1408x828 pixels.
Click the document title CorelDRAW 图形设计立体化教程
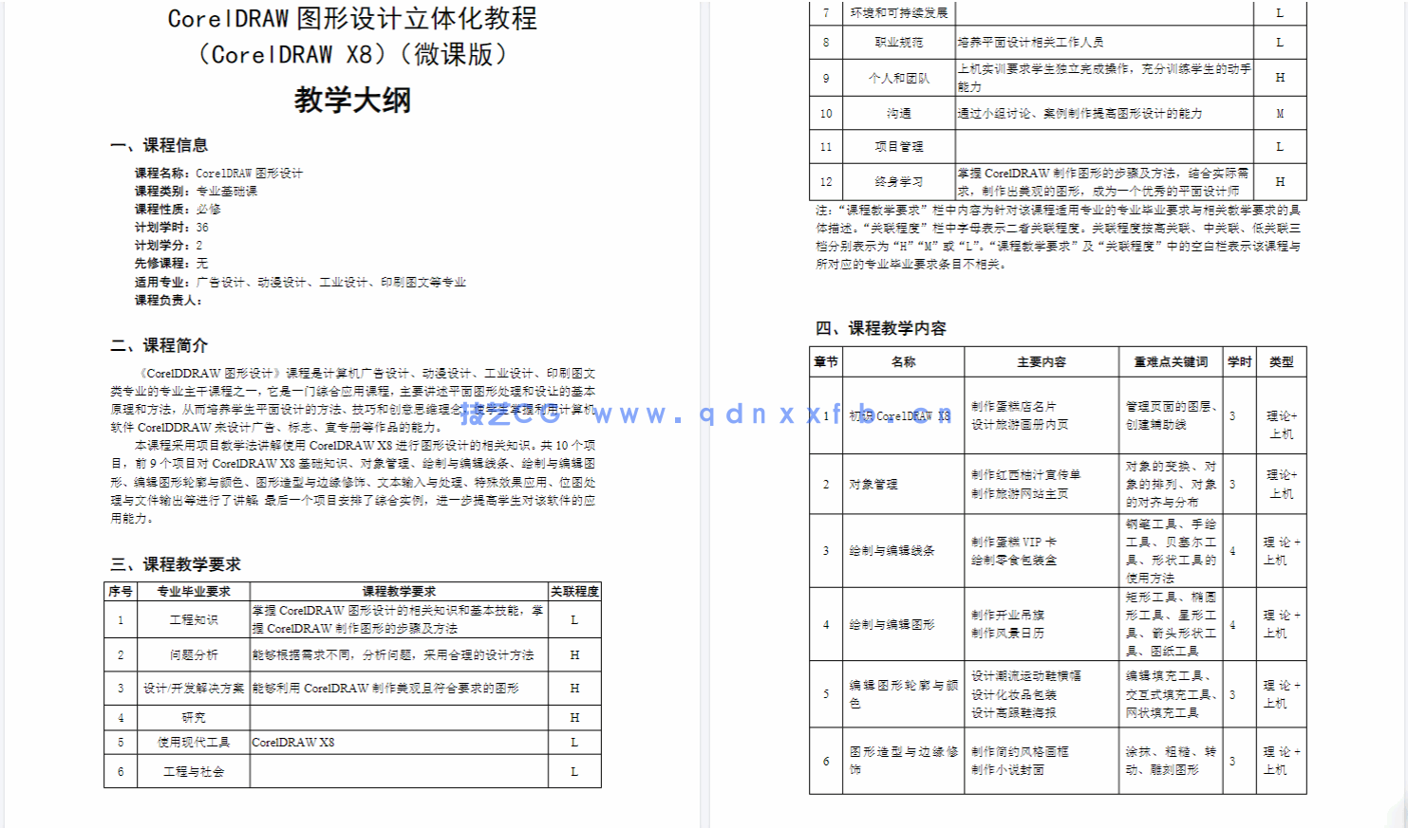(353, 17)
